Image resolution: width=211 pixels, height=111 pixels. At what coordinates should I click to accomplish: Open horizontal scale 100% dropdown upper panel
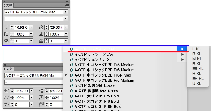(66, 34)
